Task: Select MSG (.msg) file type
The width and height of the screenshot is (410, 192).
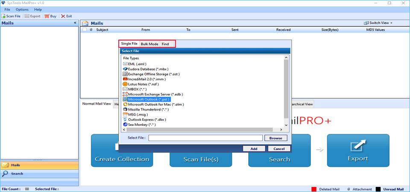Action: coord(136,114)
